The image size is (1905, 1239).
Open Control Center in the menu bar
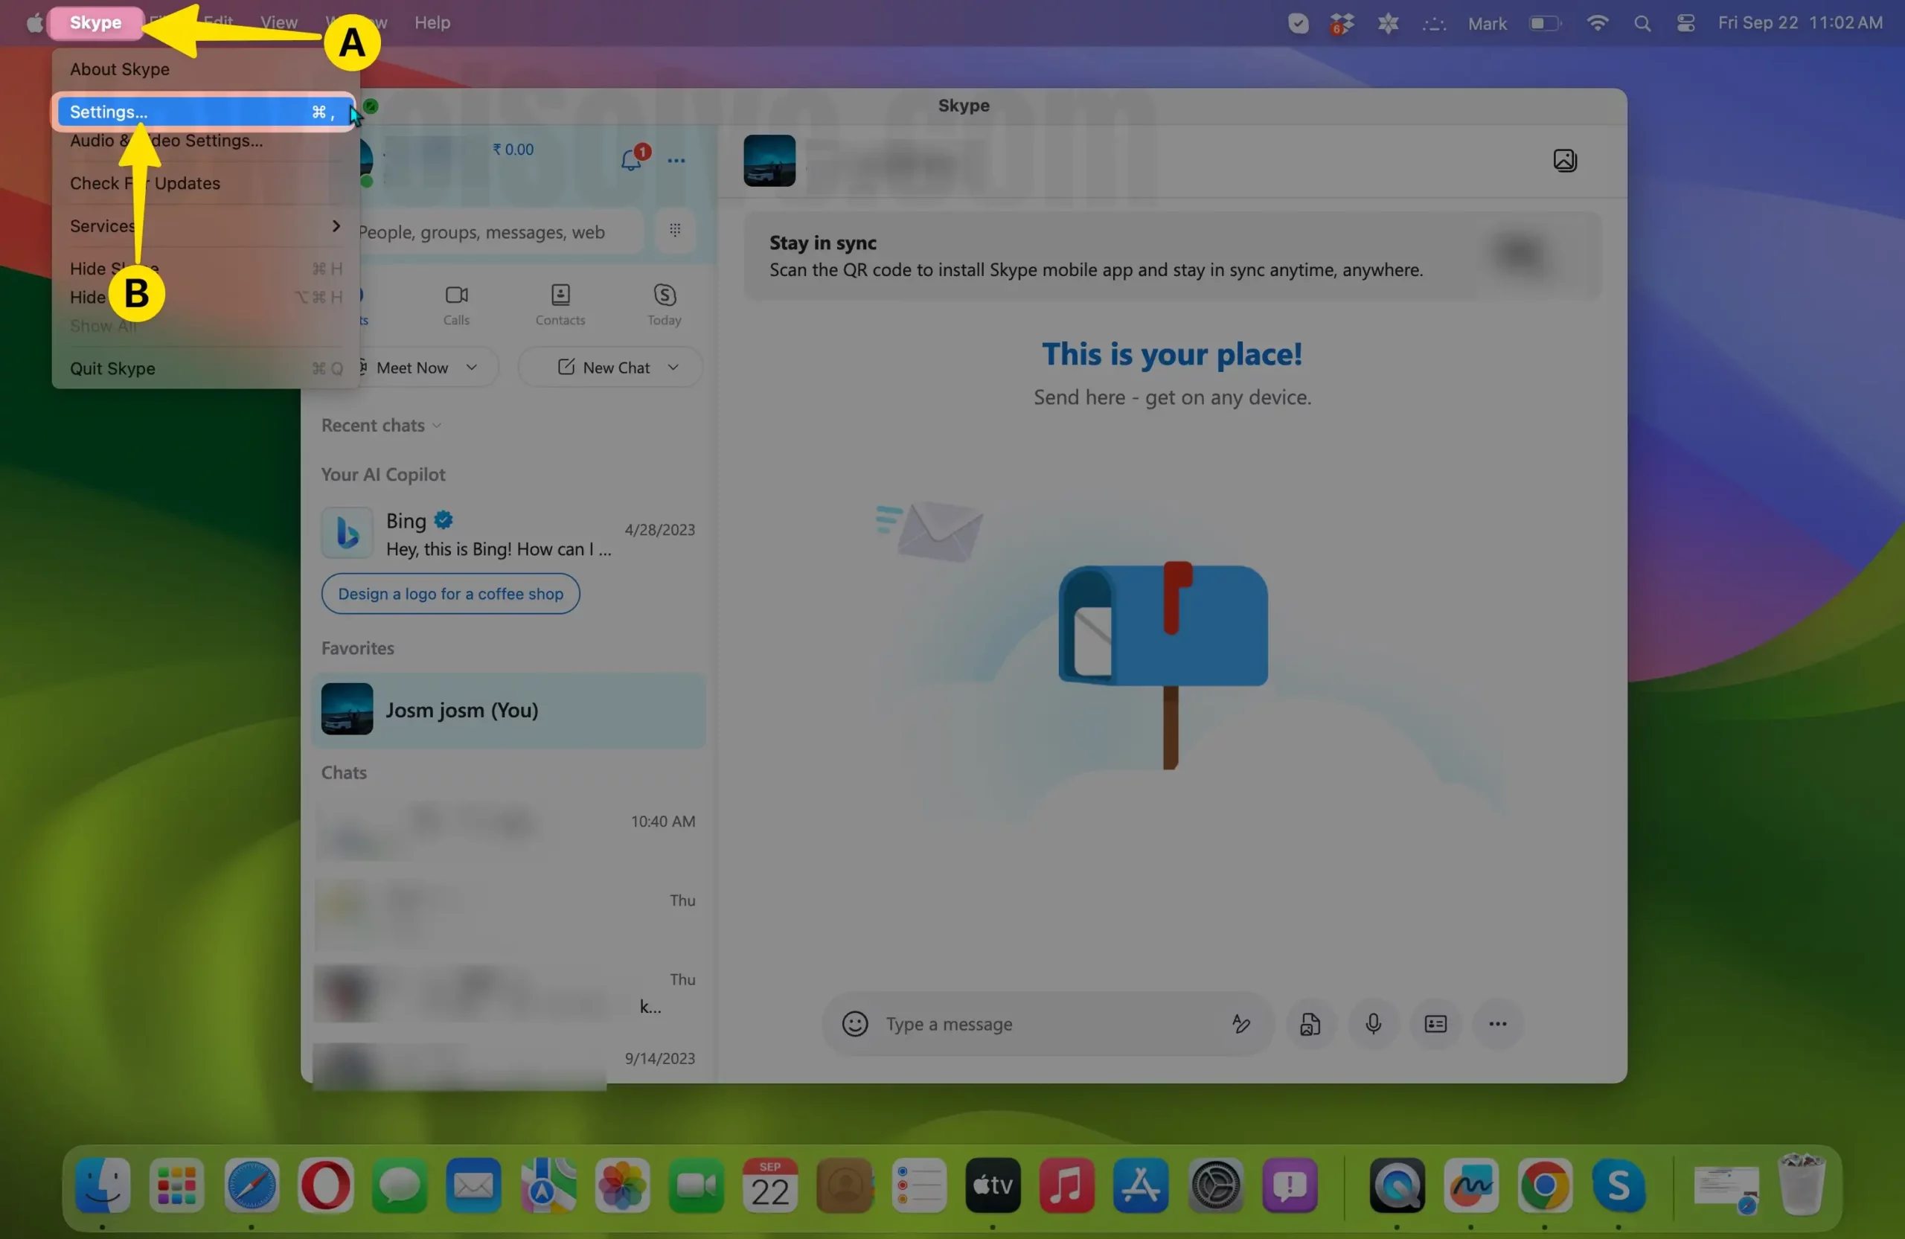[1685, 23]
